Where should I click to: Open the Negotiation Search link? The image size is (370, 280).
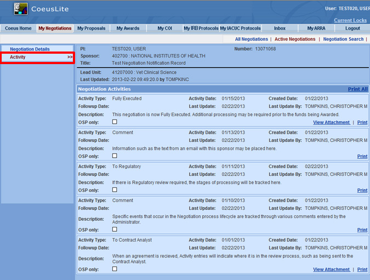tap(343, 39)
